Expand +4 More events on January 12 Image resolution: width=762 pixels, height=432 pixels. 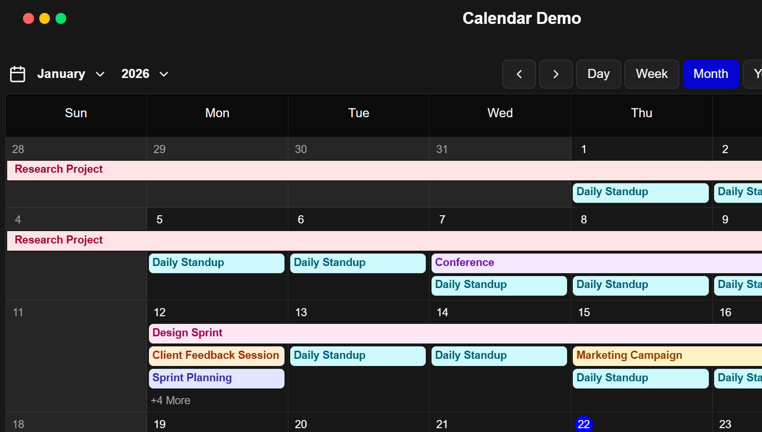[171, 400]
